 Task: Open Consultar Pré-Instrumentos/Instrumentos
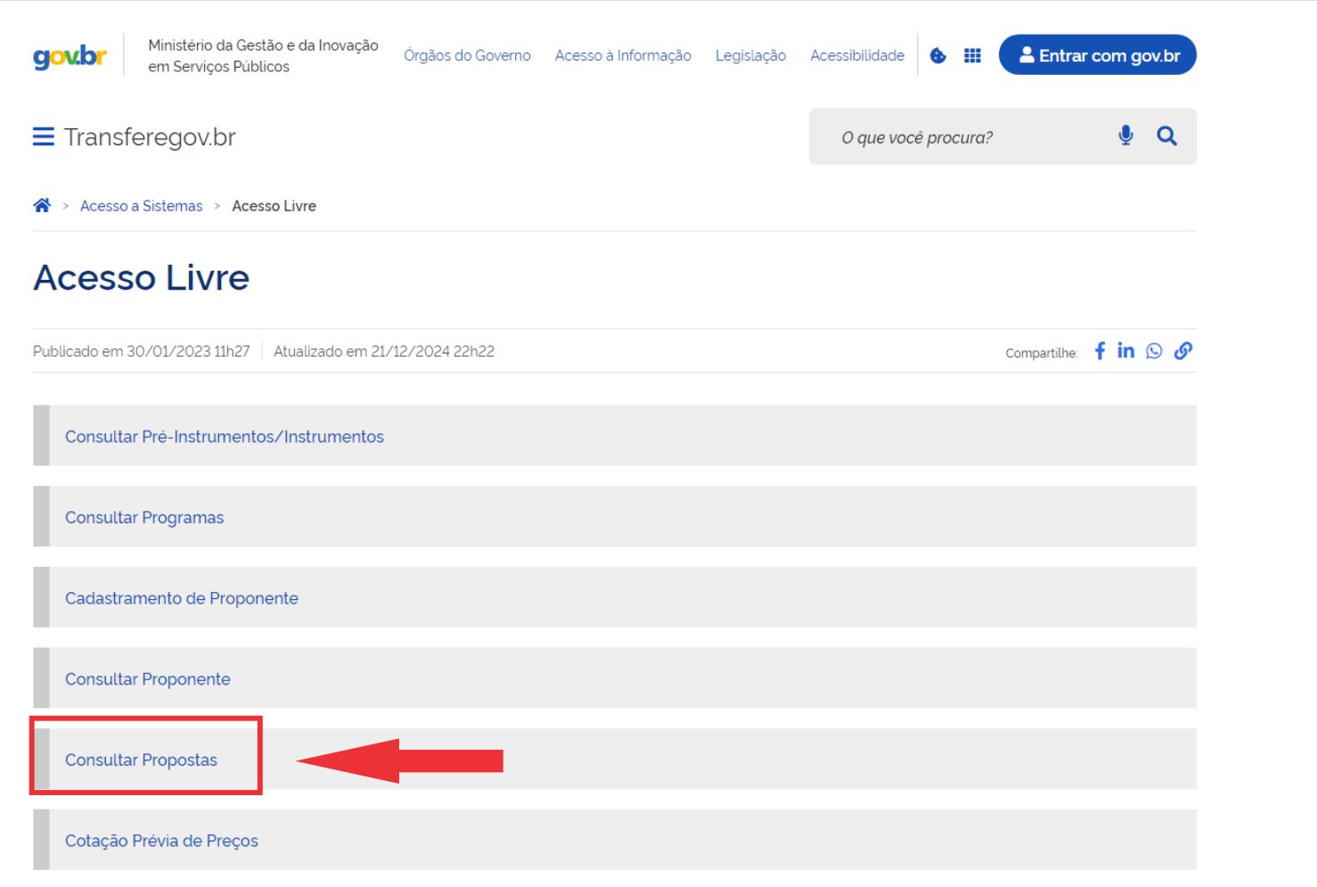coord(224,437)
